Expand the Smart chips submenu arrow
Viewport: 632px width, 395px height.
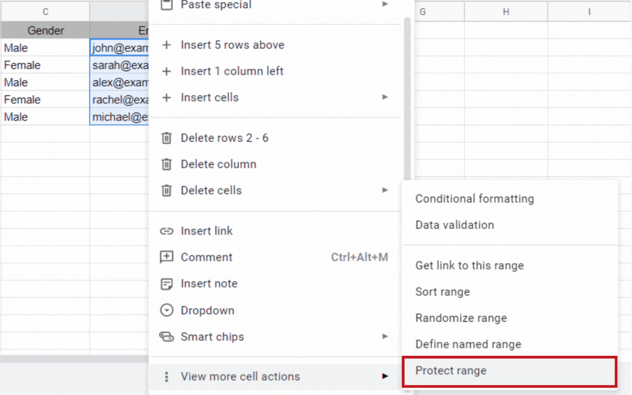pos(385,336)
